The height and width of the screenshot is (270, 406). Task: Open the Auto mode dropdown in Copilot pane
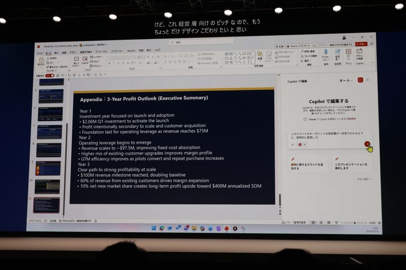[346, 81]
